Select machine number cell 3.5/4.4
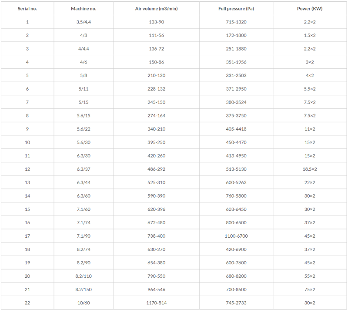Screen dimensions: 348x310 pos(84,22)
